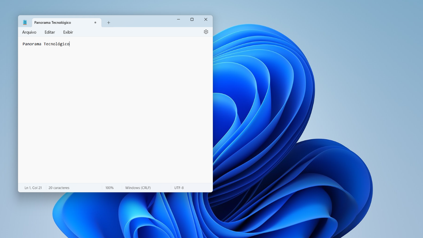
Task: Click the character count indicator
Action: (x=59, y=187)
